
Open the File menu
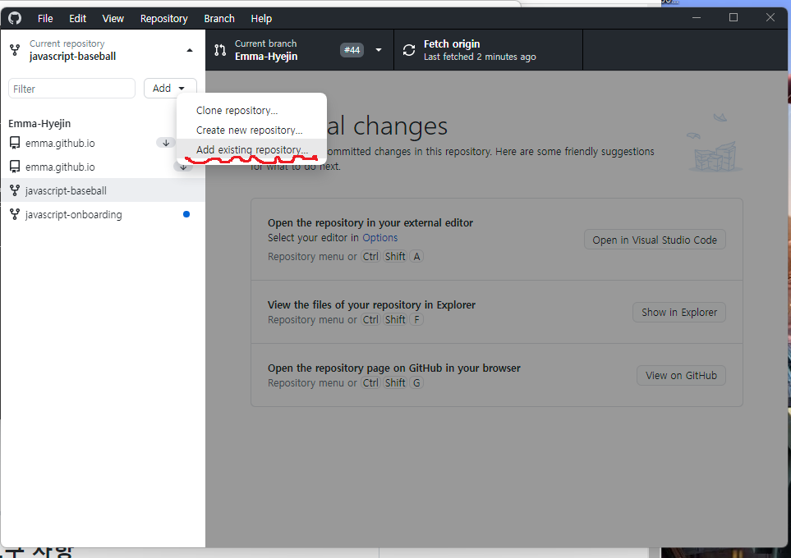[45, 19]
